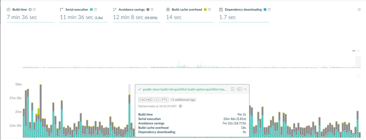
Task: Click the timezone globe icon in popup
Action: [x=180, y=106]
